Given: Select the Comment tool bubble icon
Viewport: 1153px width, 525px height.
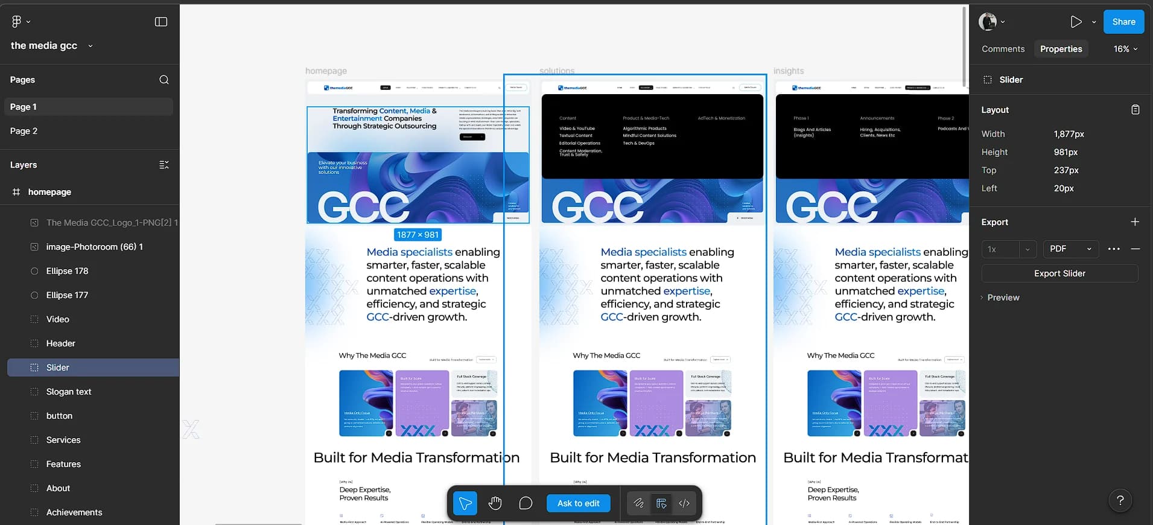Looking at the screenshot, I should point(526,503).
